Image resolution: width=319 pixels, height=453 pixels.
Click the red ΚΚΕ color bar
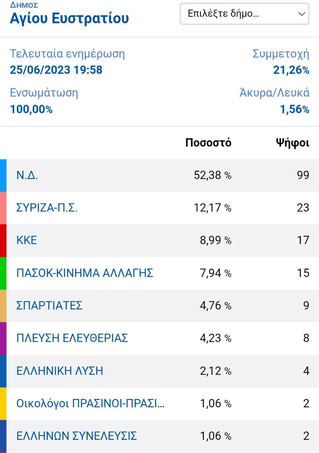point(3,241)
